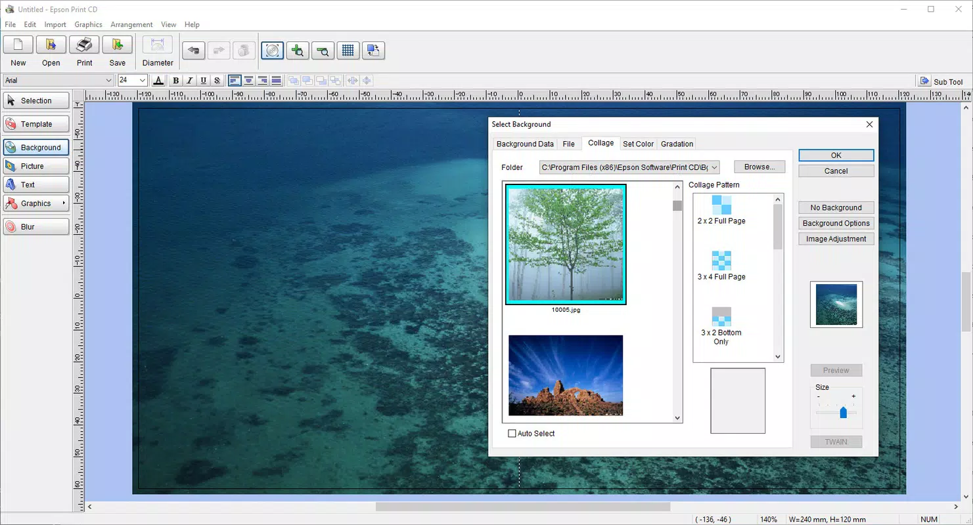Image resolution: width=973 pixels, height=525 pixels.
Task: Click the Redo arrow icon
Action: (219, 51)
